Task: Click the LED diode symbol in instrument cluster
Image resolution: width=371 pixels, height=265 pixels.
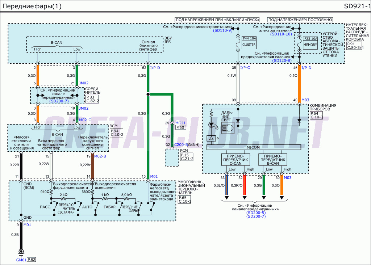Action: [211, 125]
